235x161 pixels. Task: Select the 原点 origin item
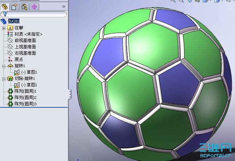pyautogui.click(x=19, y=59)
